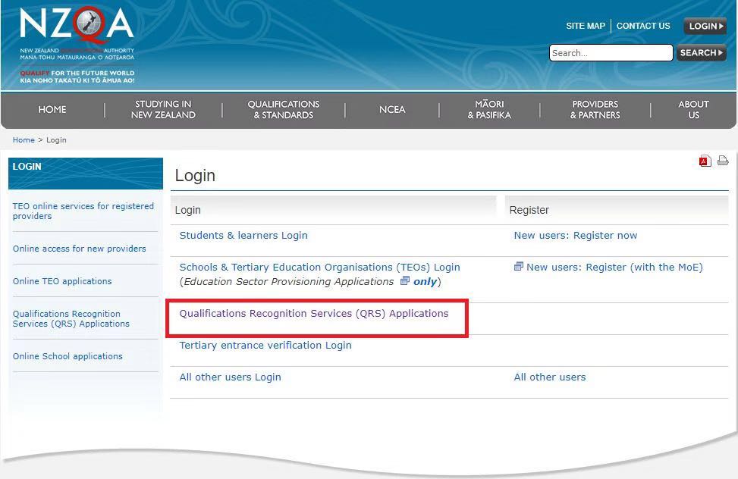Open Māori & Pasifika menu
Screen dimensions: 738x479
click(x=489, y=110)
